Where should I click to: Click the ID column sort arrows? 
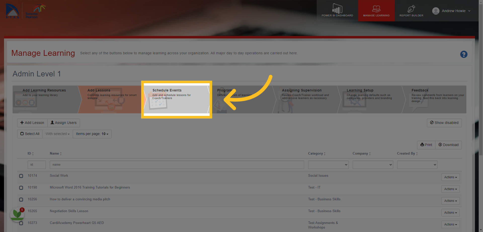tap(33, 154)
